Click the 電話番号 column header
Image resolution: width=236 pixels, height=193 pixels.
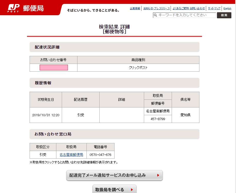[100, 147]
